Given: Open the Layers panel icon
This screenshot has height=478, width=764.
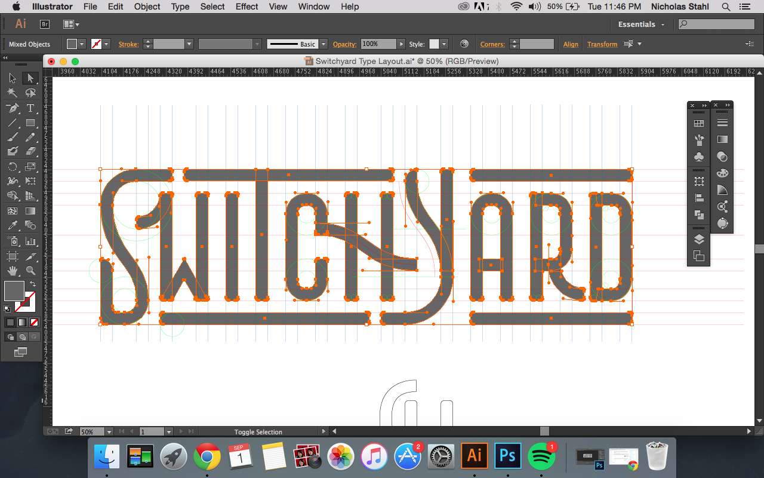Looking at the screenshot, I should (699, 239).
